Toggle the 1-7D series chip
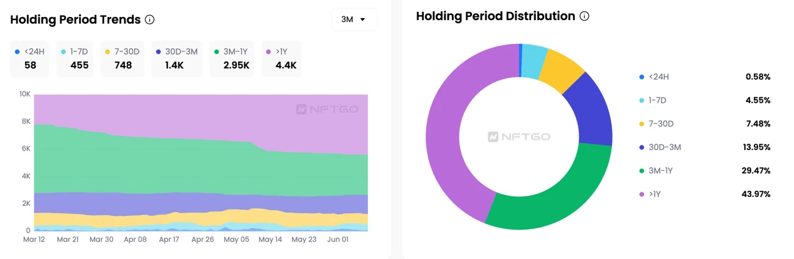Viewport: 794px width, 259px height. (x=75, y=58)
